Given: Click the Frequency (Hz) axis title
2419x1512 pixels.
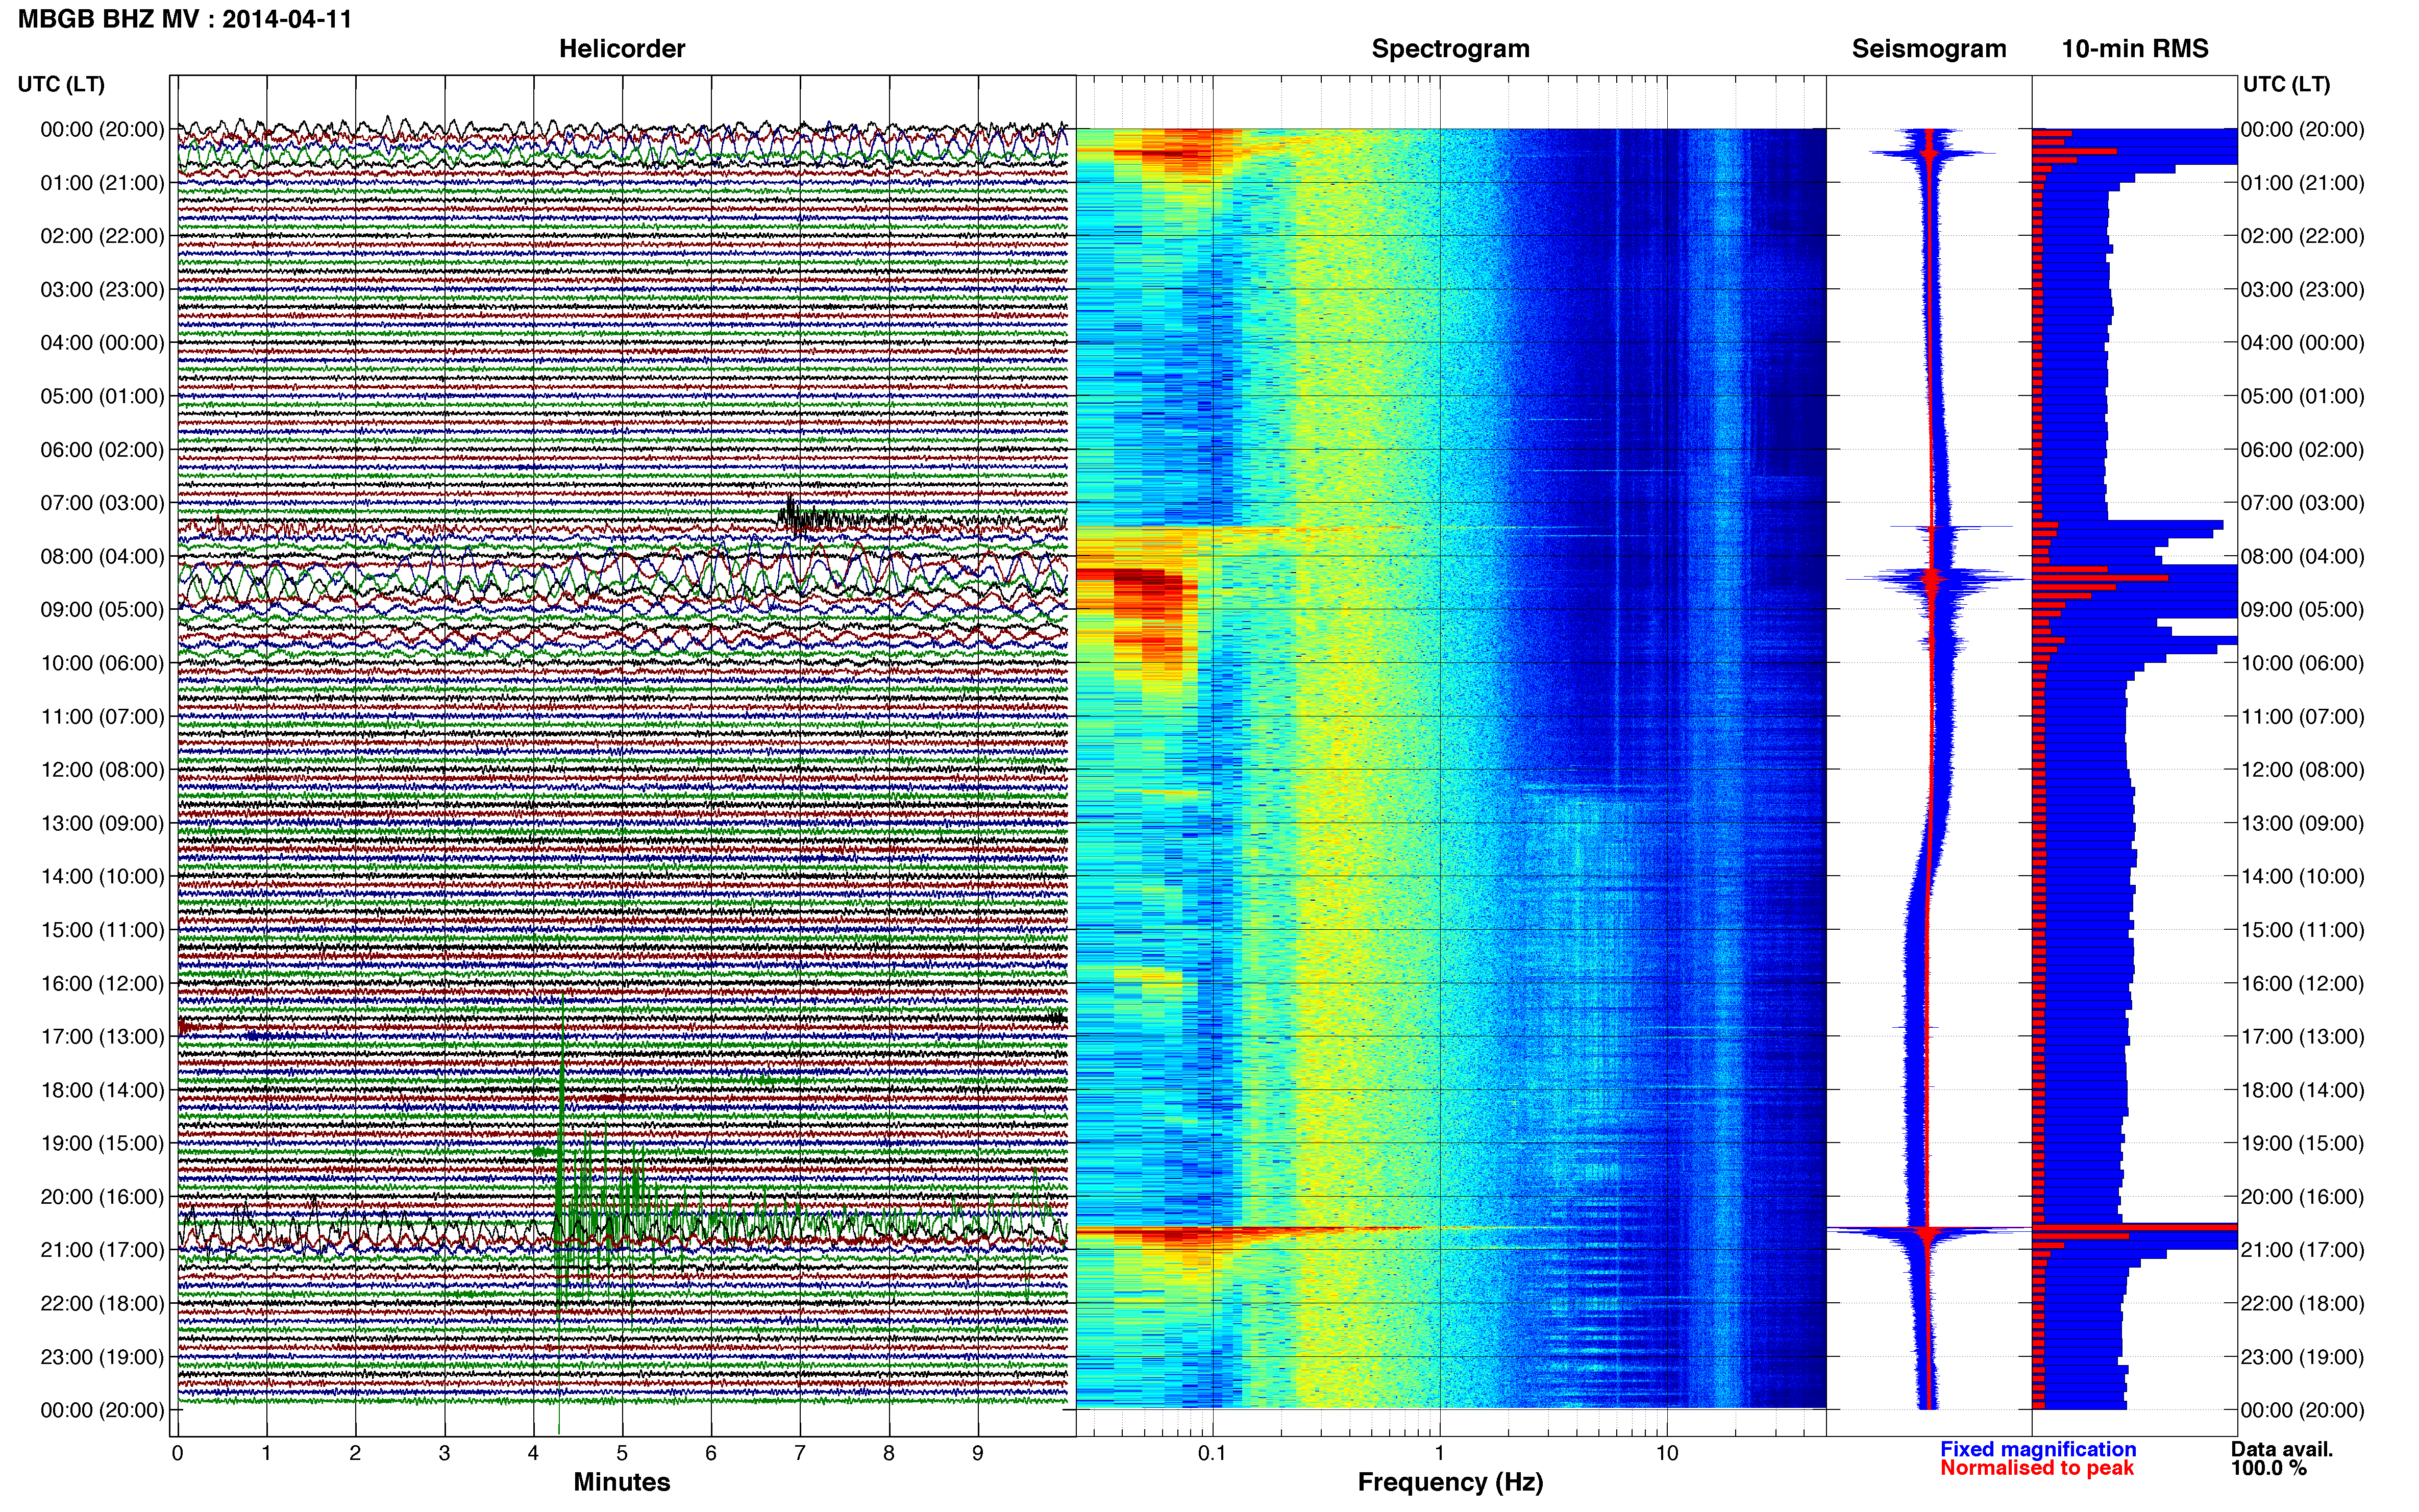Looking at the screenshot, I should click(1450, 1482).
